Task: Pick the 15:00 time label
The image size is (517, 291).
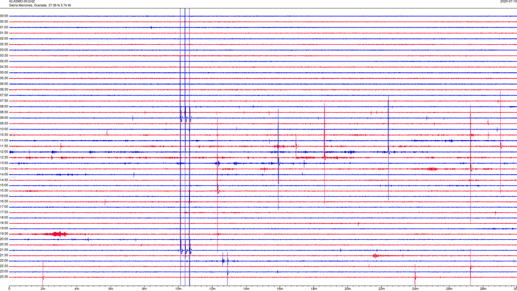Action: pyautogui.click(x=4, y=185)
